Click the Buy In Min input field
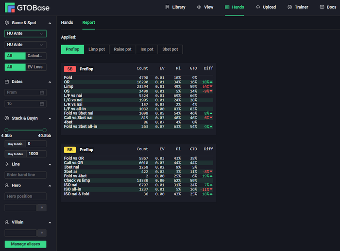Viewport: 340px width, 251px height. tap(36, 144)
